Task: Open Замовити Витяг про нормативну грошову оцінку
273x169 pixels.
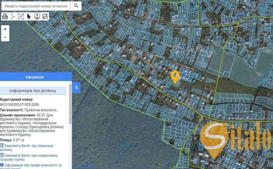Action: coord(29,157)
